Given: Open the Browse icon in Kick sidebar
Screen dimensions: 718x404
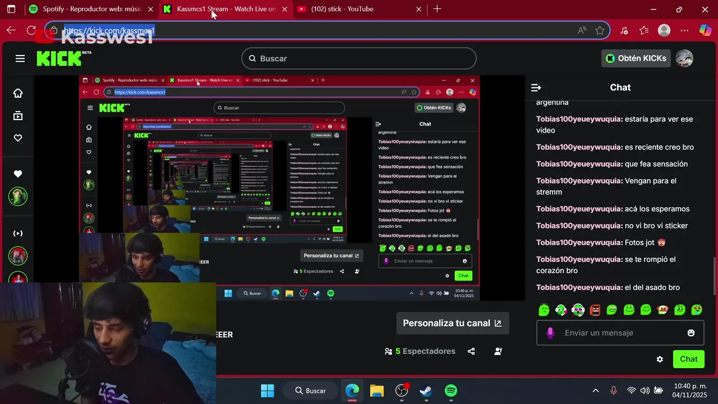Looking at the screenshot, I should click(x=18, y=116).
